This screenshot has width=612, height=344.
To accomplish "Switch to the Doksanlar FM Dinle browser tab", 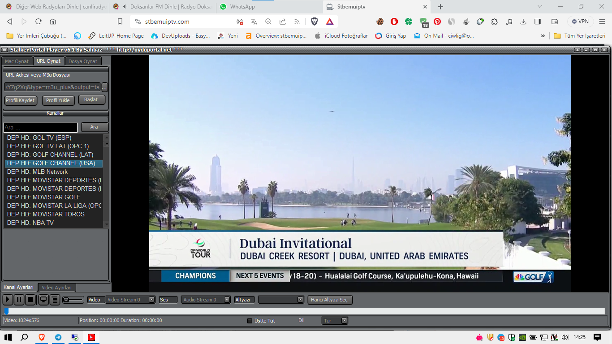I will pos(162,7).
